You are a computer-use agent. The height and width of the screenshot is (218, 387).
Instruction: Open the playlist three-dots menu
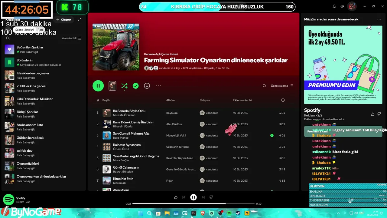[x=158, y=86]
